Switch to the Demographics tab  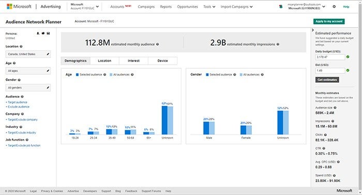pos(76,61)
